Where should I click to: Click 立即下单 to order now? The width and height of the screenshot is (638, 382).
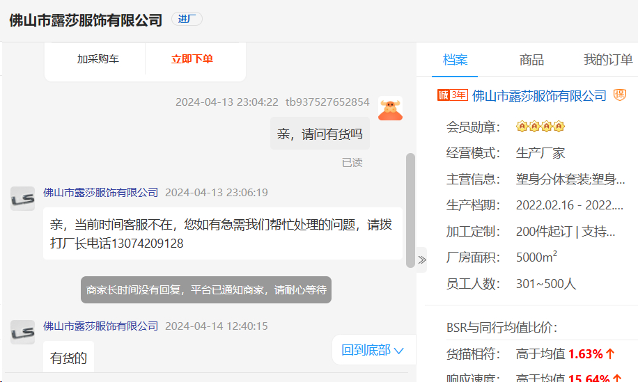[192, 59]
